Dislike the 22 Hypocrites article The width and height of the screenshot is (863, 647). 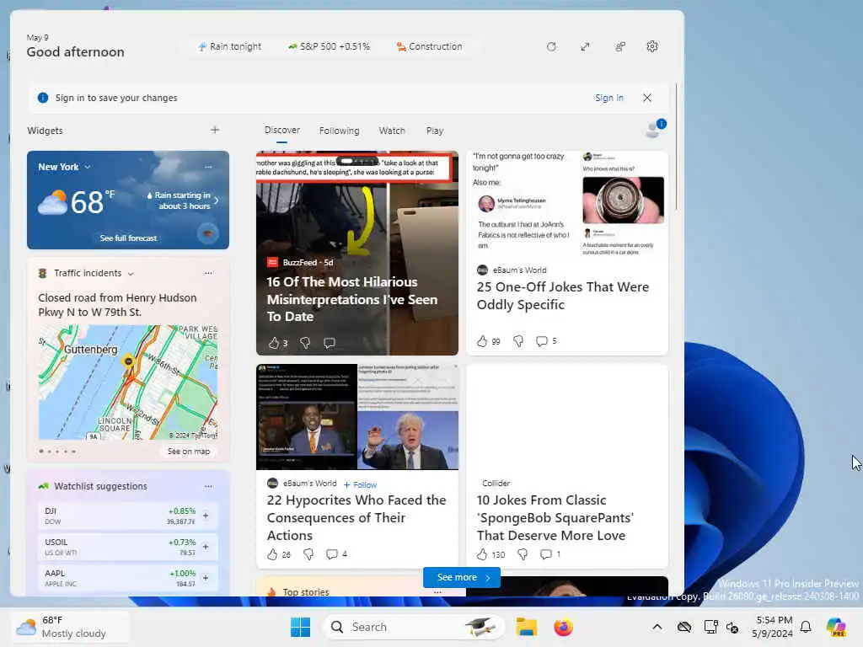tap(308, 554)
